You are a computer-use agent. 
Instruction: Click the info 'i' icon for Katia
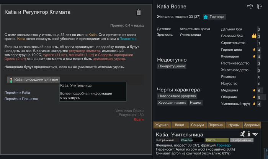[249, 134]
